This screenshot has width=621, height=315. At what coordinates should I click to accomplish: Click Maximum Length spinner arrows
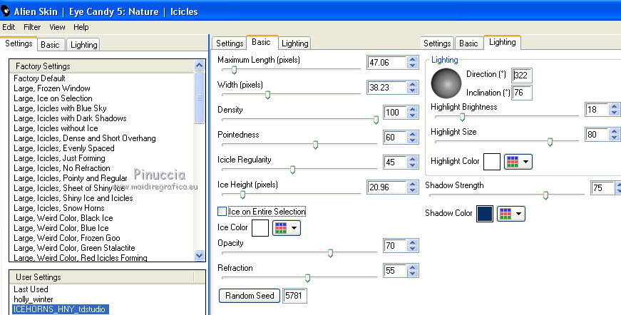[413, 63]
